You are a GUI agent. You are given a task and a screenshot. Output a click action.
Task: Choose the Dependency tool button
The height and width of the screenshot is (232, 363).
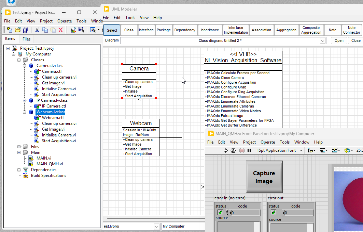[185, 30]
